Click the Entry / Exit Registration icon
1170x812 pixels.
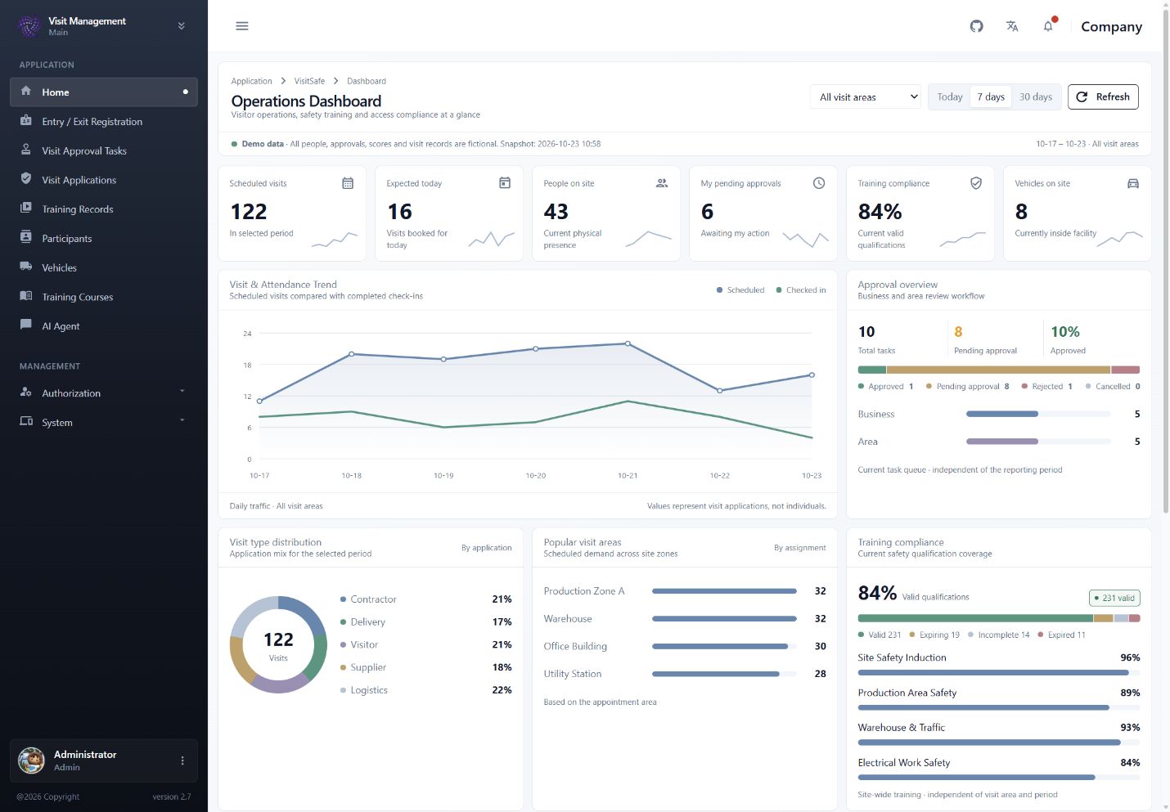click(x=26, y=121)
